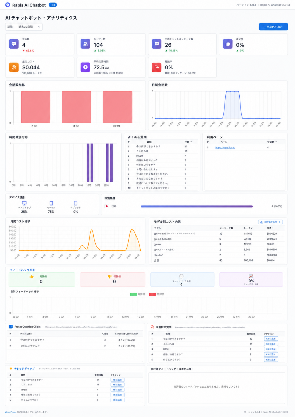Click the gpt-4o-mini row in model cost table
Screen dimensions: 295x417
218,234
